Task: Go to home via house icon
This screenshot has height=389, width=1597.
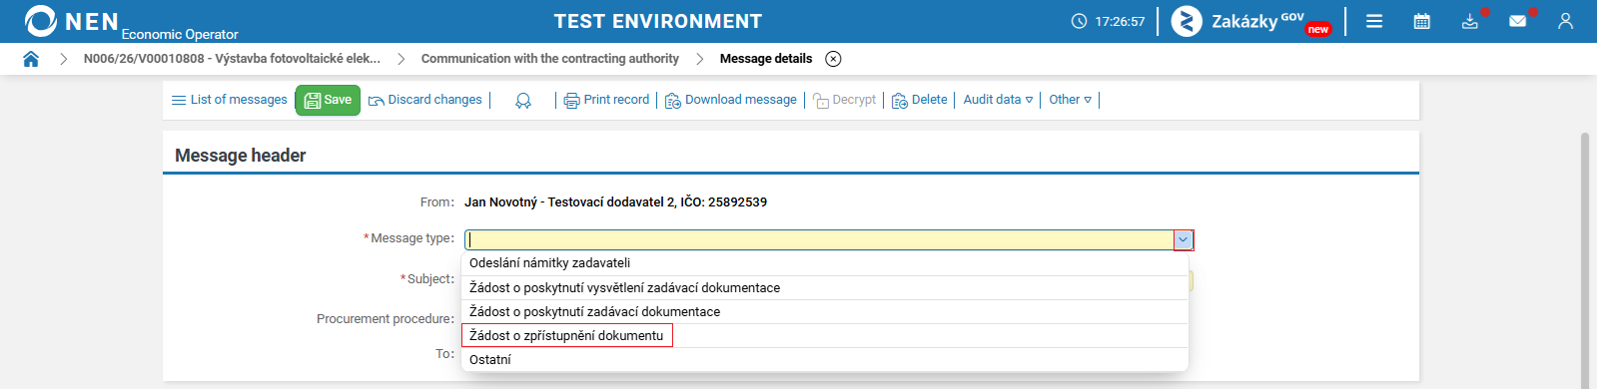Action: tap(31, 59)
